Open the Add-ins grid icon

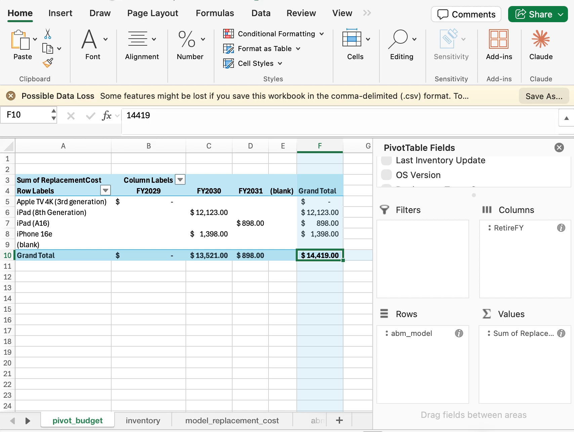[x=499, y=39]
